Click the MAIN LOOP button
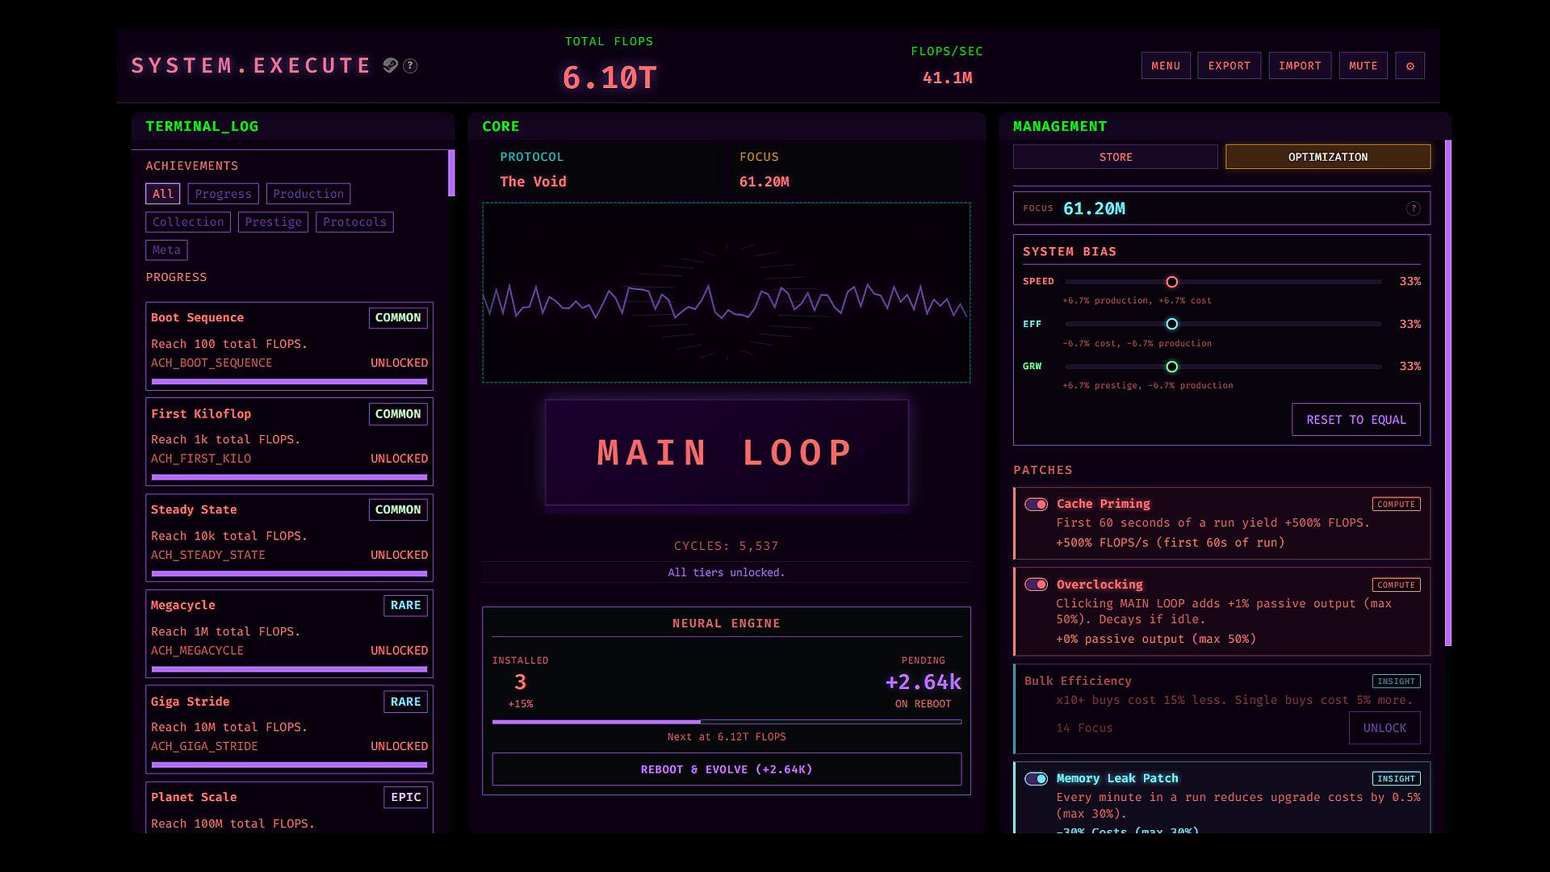Viewport: 1550px width, 872px height. pyautogui.click(x=726, y=453)
